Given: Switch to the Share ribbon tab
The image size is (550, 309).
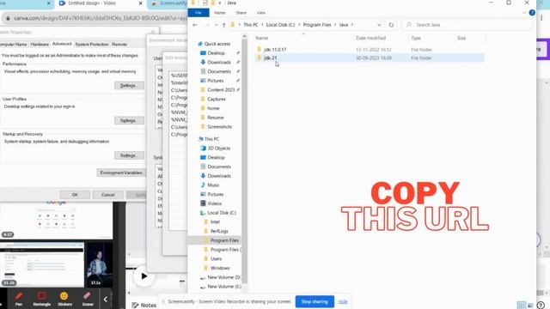Looking at the screenshot, I should click(241, 13).
